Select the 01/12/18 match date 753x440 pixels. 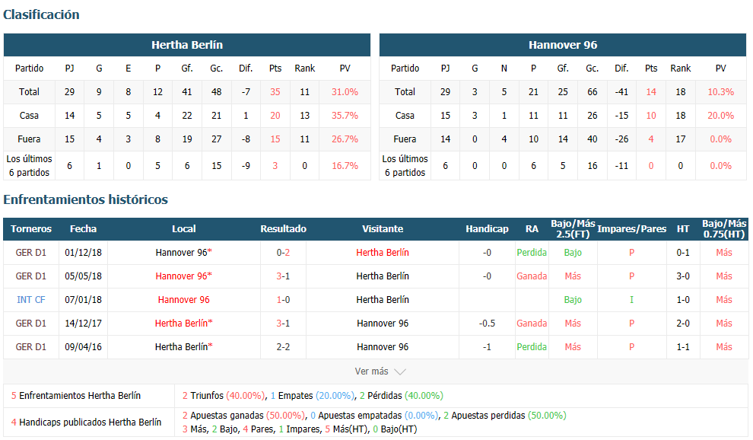click(x=83, y=253)
